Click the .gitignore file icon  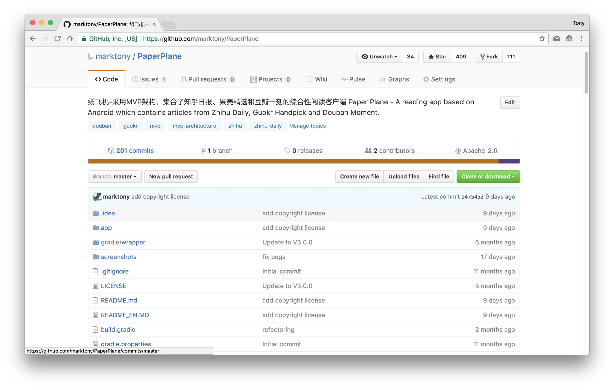pos(95,271)
